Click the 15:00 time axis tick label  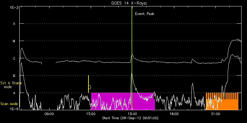132,114
